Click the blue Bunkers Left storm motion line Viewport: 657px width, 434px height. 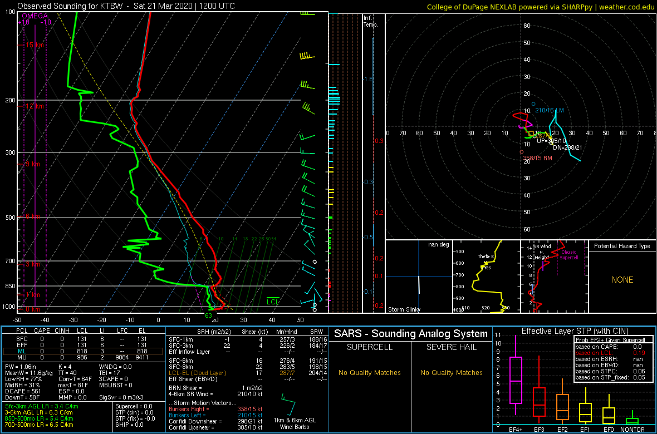click(x=215, y=415)
